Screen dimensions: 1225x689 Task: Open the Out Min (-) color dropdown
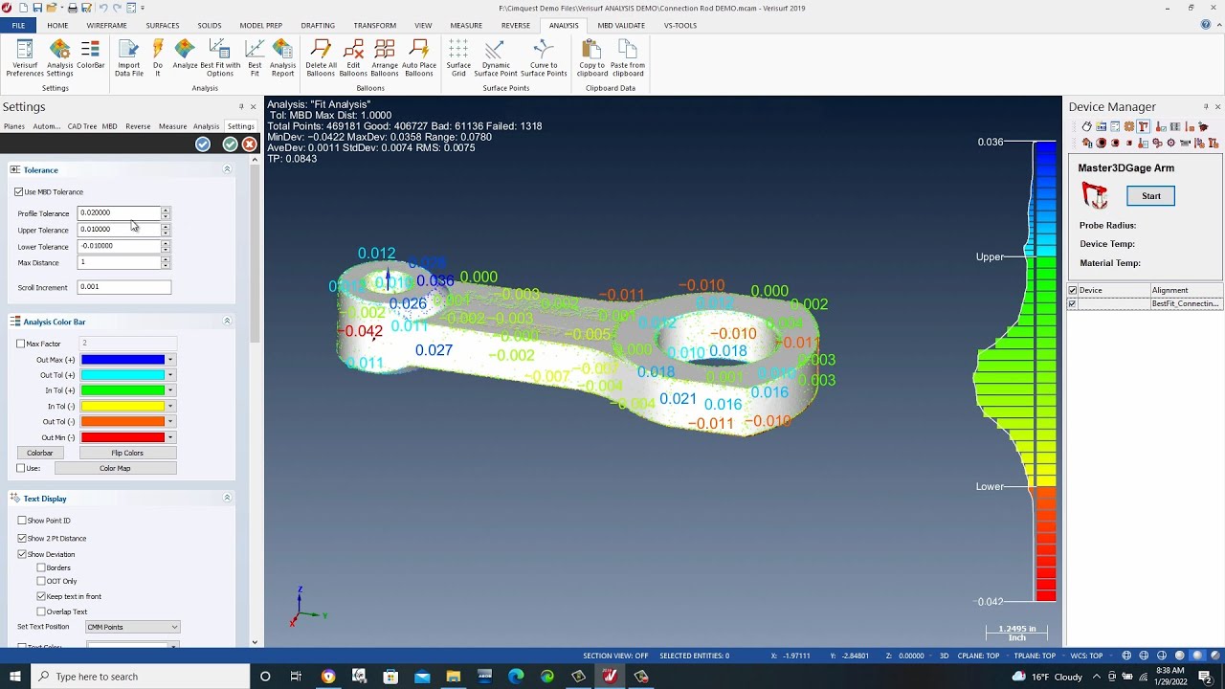[170, 437]
